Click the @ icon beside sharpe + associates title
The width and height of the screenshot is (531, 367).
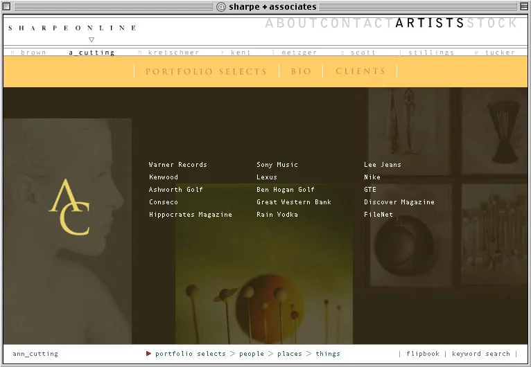pyautogui.click(x=221, y=7)
